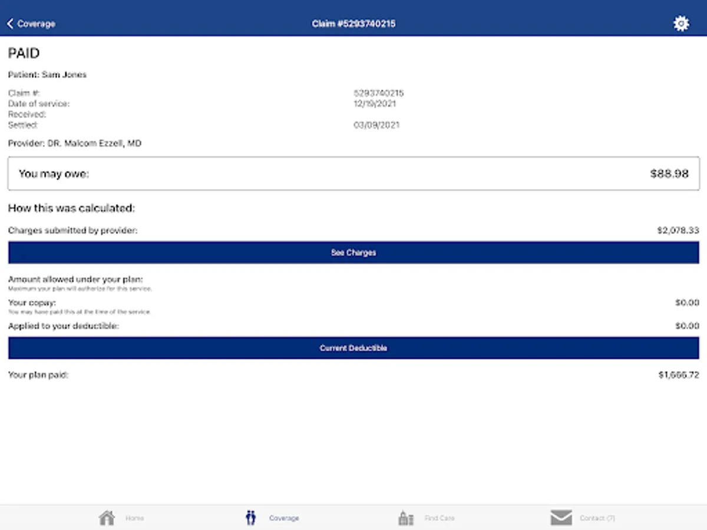Click the may have paid copay note

click(80, 312)
